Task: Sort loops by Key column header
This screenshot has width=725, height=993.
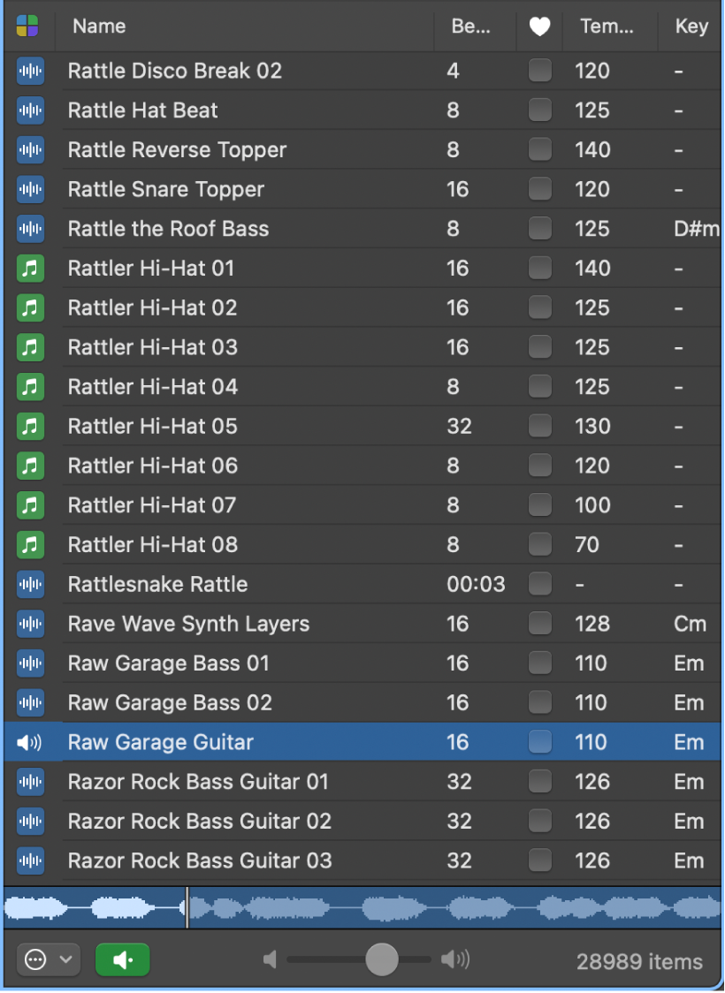Action: tap(691, 26)
